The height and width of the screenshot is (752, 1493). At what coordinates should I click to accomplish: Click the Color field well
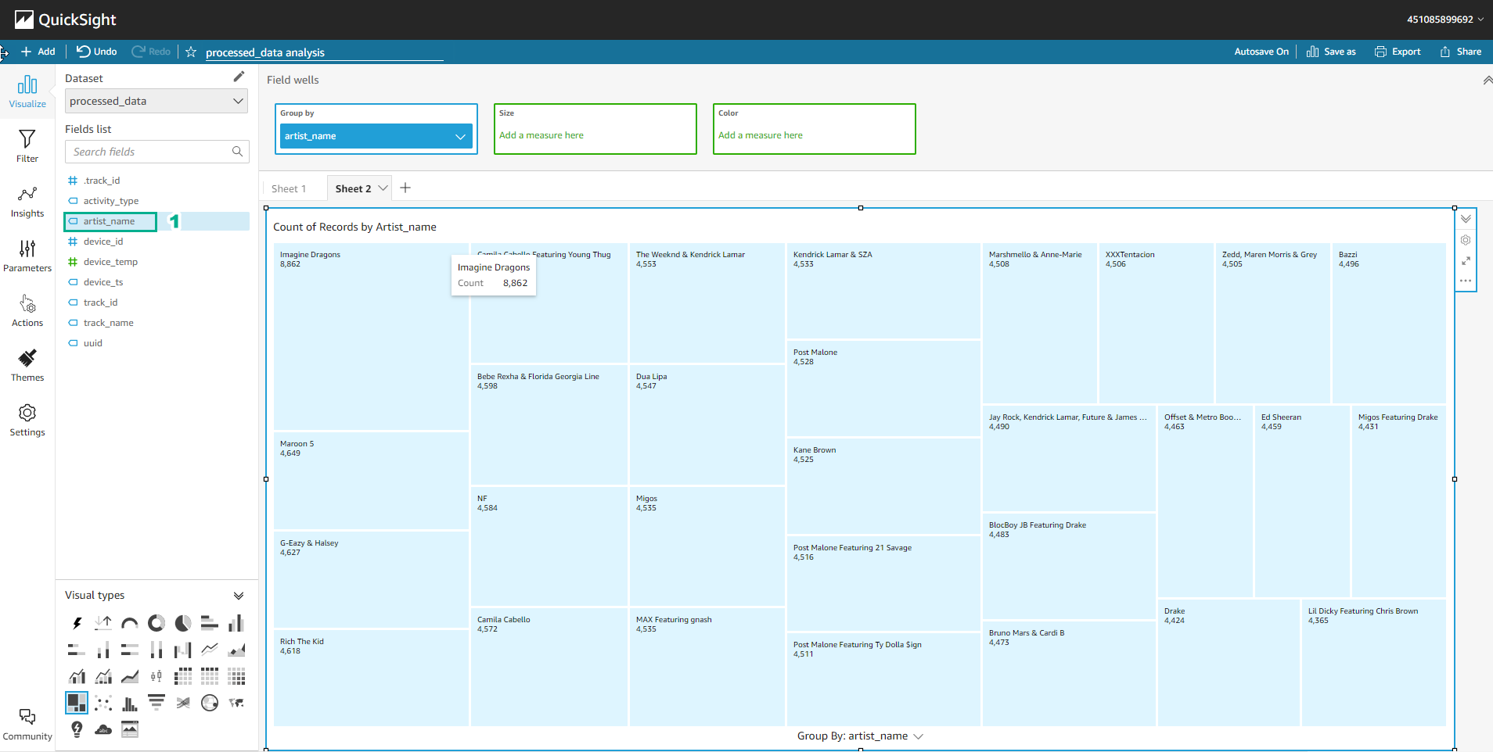[x=814, y=129]
